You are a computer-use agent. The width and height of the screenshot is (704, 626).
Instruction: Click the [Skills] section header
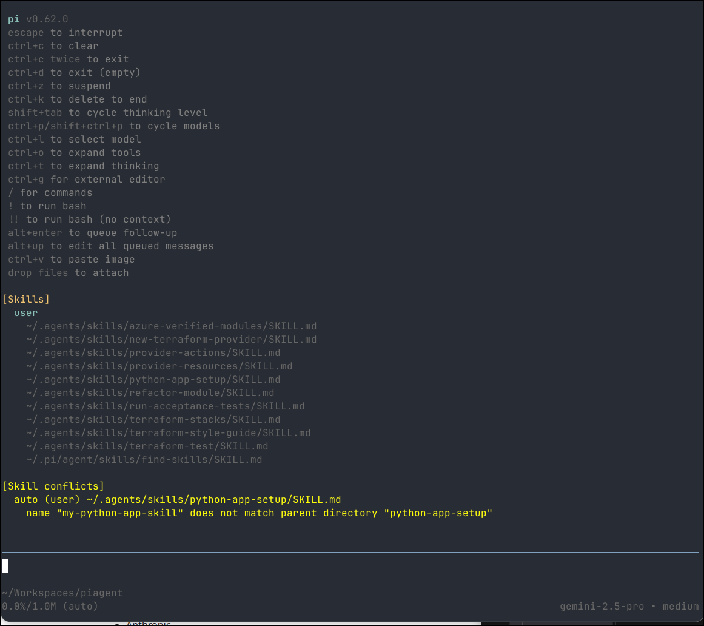tap(26, 299)
